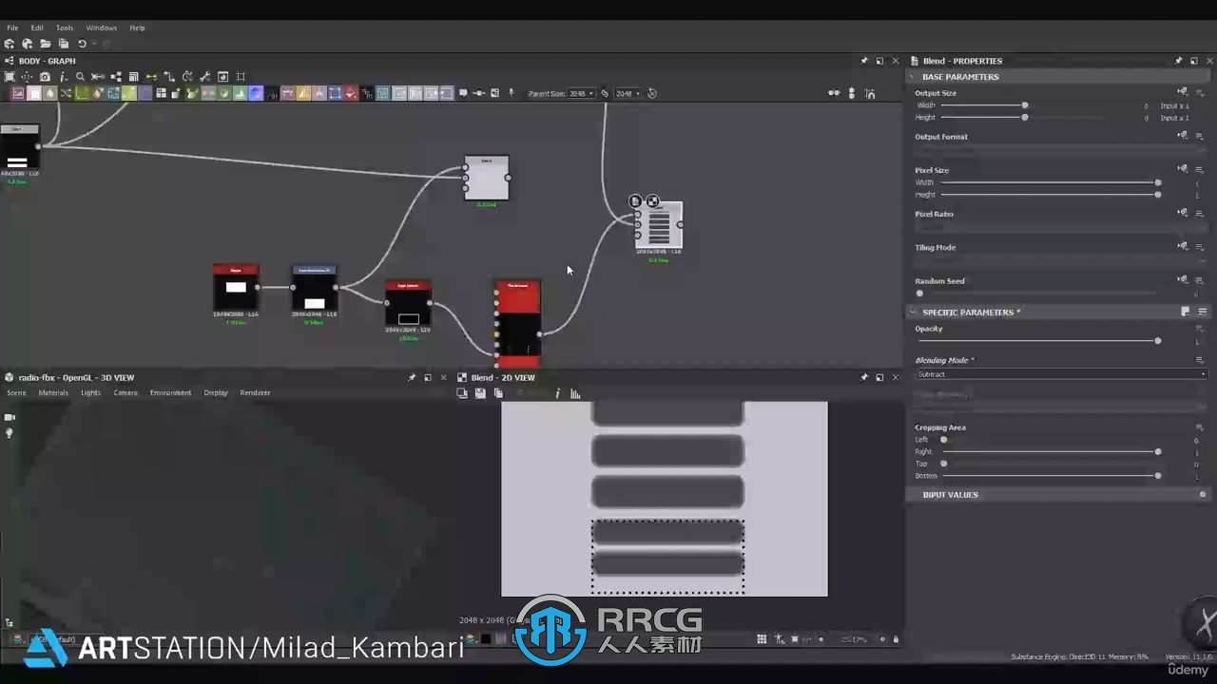
Task: Click the histogram icon in 2D view
Action: [575, 393]
